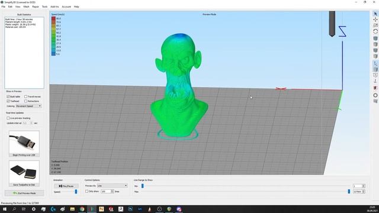The width and height of the screenshot is (379, 213).
Task: Switch to the Default View cube icon
Action: pyautogui.click(x=375, y=38)
